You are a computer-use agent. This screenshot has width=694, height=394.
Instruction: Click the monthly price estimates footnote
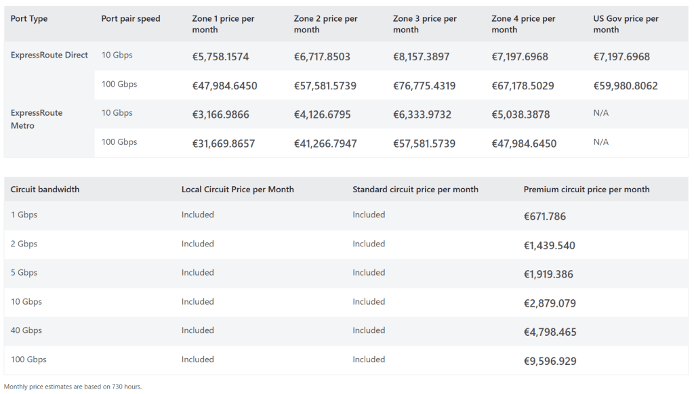coord(73,387)
